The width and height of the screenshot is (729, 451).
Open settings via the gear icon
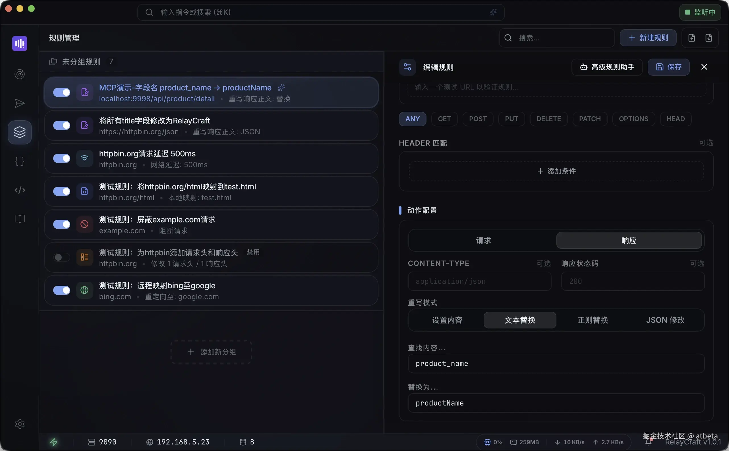pos(19,424)
